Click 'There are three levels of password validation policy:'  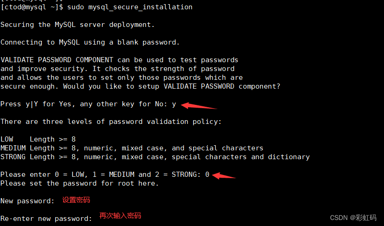click(x=111, y=122)
